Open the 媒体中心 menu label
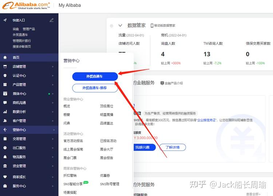This screenshot has width=273, height=196. [19, 93]
